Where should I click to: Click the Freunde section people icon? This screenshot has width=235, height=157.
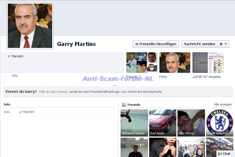(124, 105)
